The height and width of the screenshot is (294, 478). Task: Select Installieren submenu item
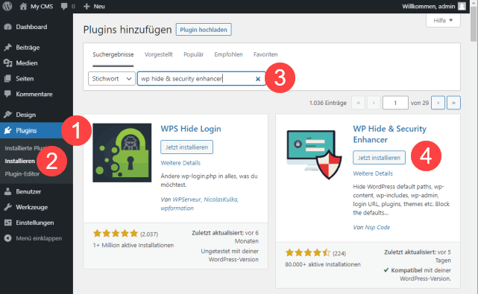[x=20, y=161]
